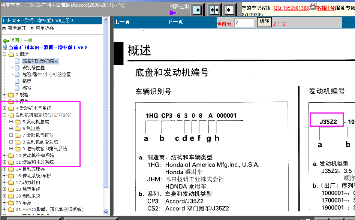Click the 跳转 jump button
The width and height of the screenshot is (355, 220).
pos(264,22)
